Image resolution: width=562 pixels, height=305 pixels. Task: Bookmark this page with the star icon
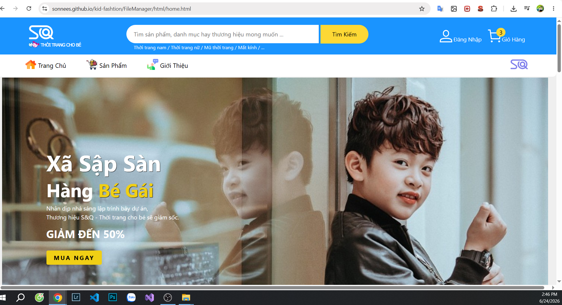tap(422, 9)
